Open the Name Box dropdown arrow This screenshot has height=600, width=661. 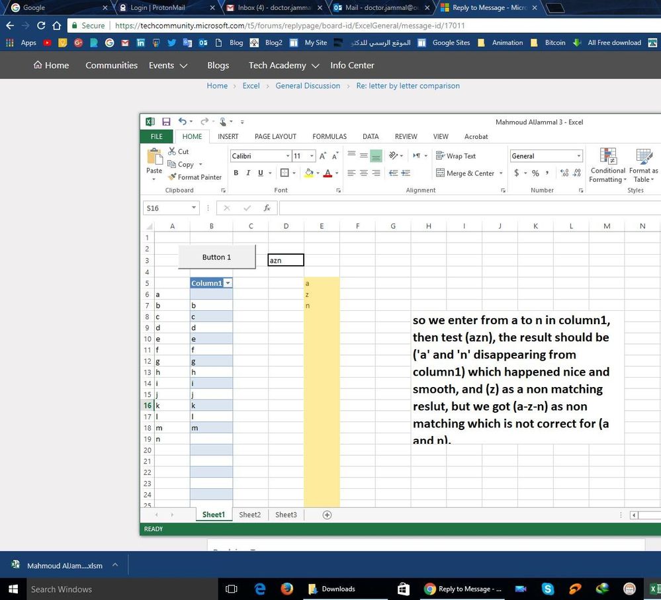click(x=193, y=208)
